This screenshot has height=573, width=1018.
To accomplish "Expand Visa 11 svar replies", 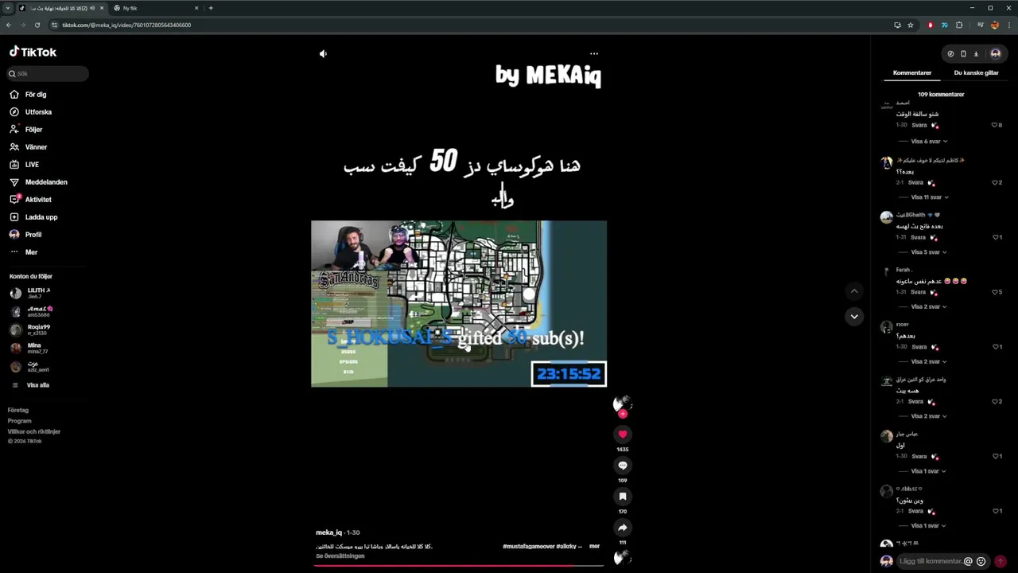I will point(930,197).
